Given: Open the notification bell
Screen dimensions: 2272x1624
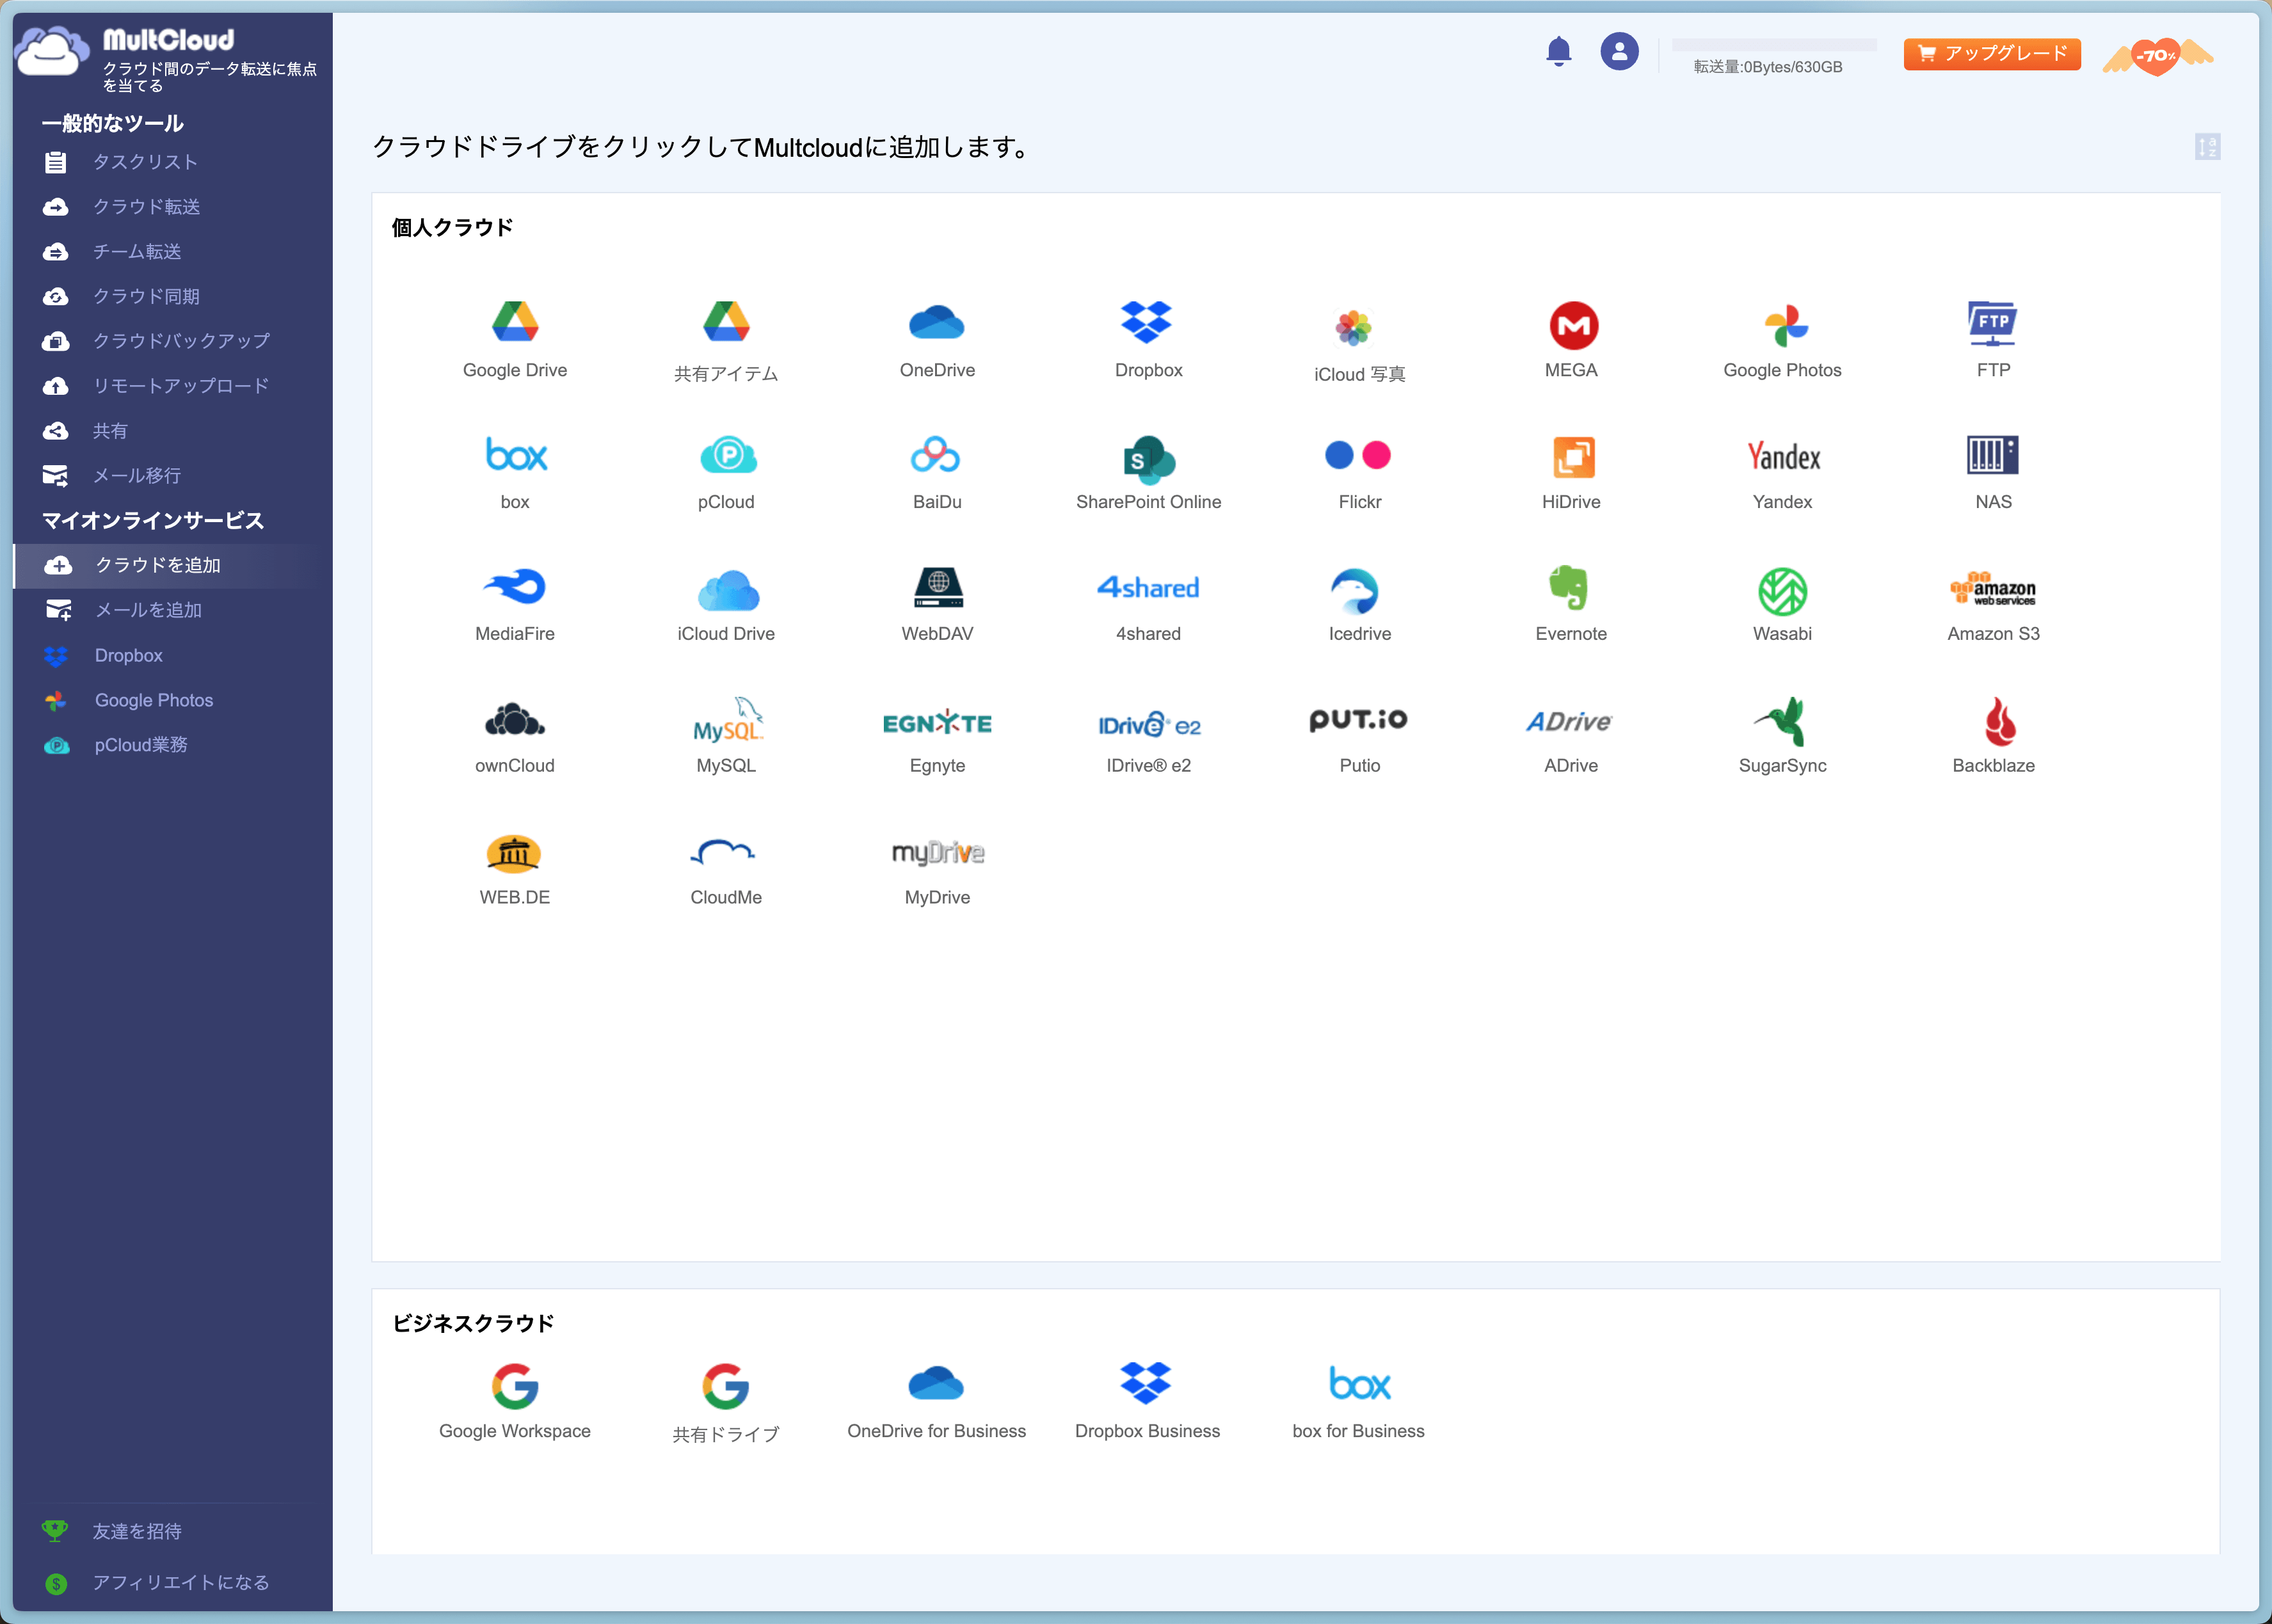Looking at the screenshot, I should point(1558,51).
